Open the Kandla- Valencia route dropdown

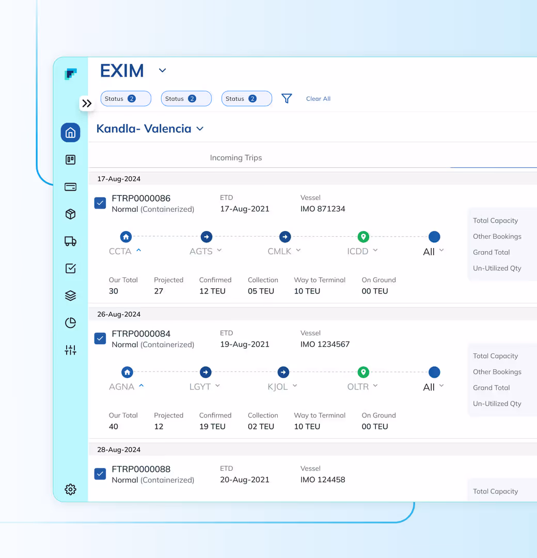pos(200,129)
